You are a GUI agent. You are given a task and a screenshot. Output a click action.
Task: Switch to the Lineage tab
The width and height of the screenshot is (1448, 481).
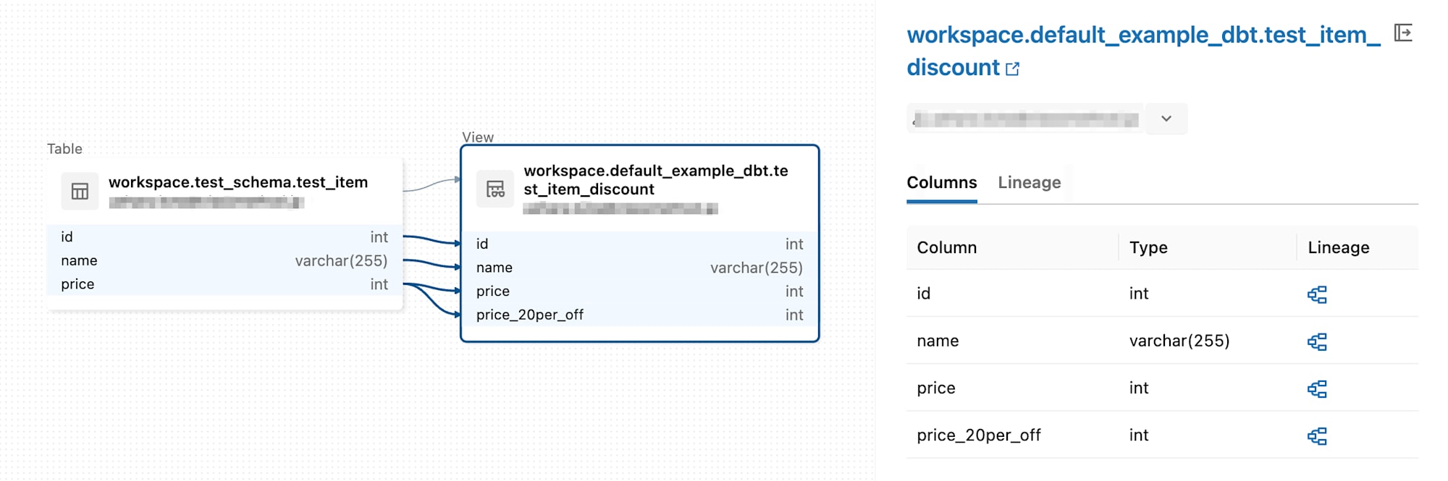tap(1028, 182)
